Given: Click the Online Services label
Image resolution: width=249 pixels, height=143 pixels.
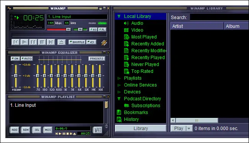Looking at the screenshot, I should 140,85.
